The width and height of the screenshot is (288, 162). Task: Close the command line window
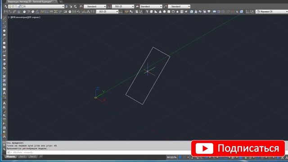[x=4, y=145]
